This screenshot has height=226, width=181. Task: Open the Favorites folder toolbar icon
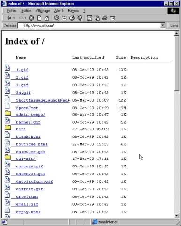[x=64, y=18]
